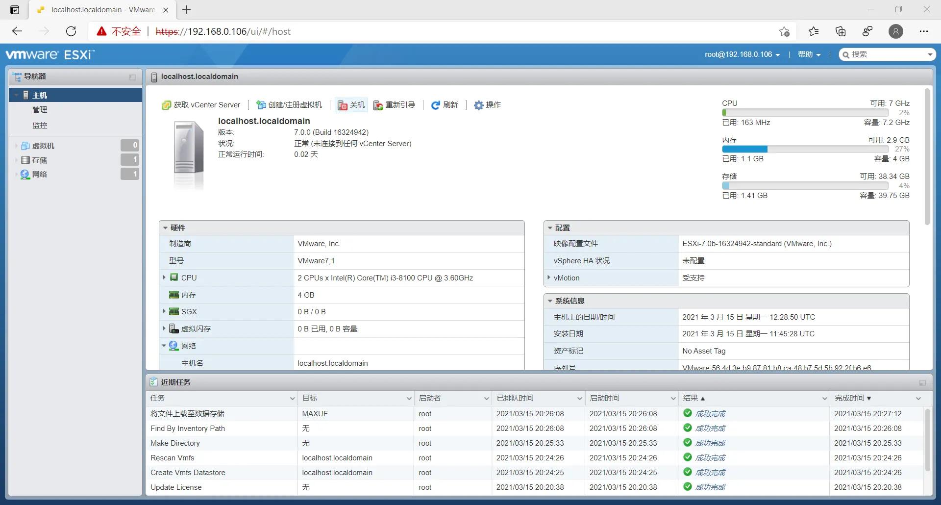Viewport: 941px width, 505px height.
Task: Open the root@192.168.0.106 user menu
Action: [742, 54]
